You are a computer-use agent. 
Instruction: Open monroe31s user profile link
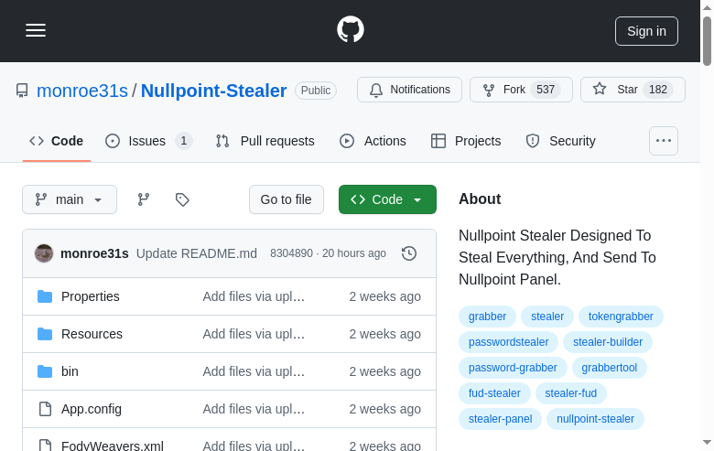click(82, 91)
